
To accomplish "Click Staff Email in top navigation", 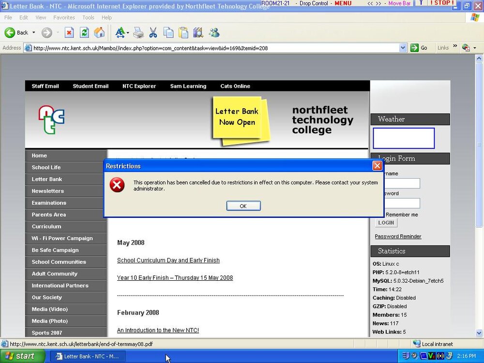I will click(45, 86).
